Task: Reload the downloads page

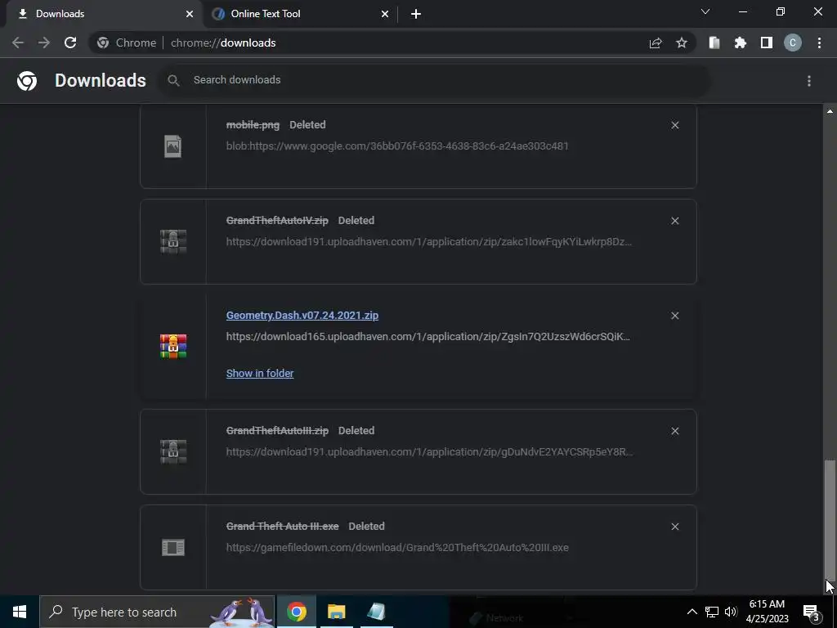Action: (70, 43)
